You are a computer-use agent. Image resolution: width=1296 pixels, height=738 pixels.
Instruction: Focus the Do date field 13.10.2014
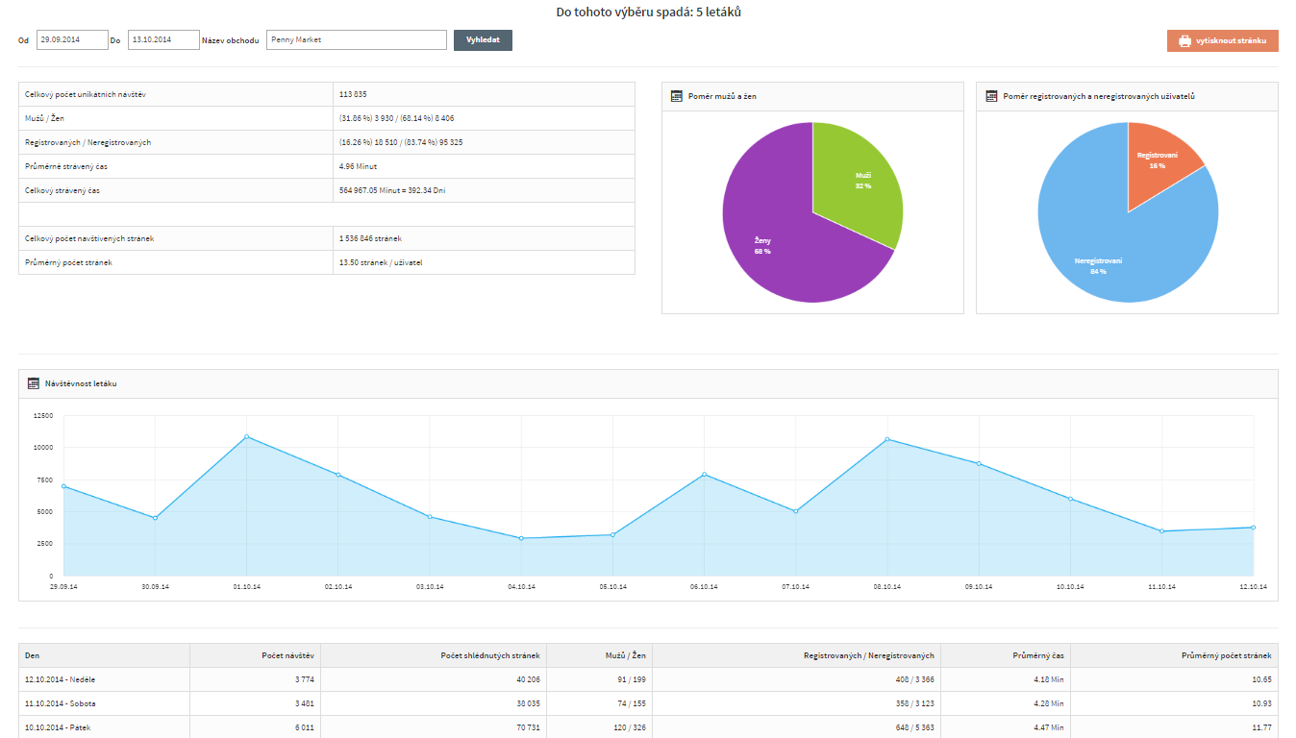point(163,39)
